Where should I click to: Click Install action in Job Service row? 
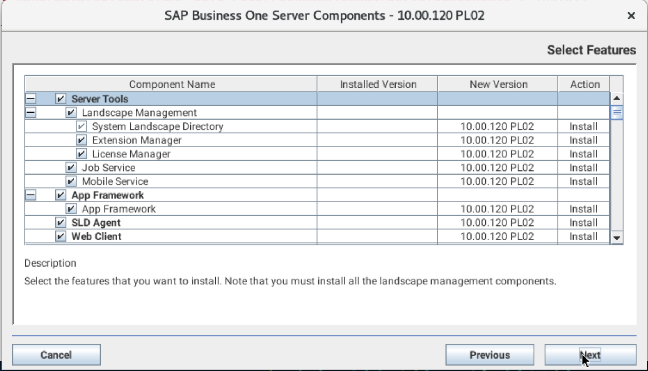(x=583, y=168)
